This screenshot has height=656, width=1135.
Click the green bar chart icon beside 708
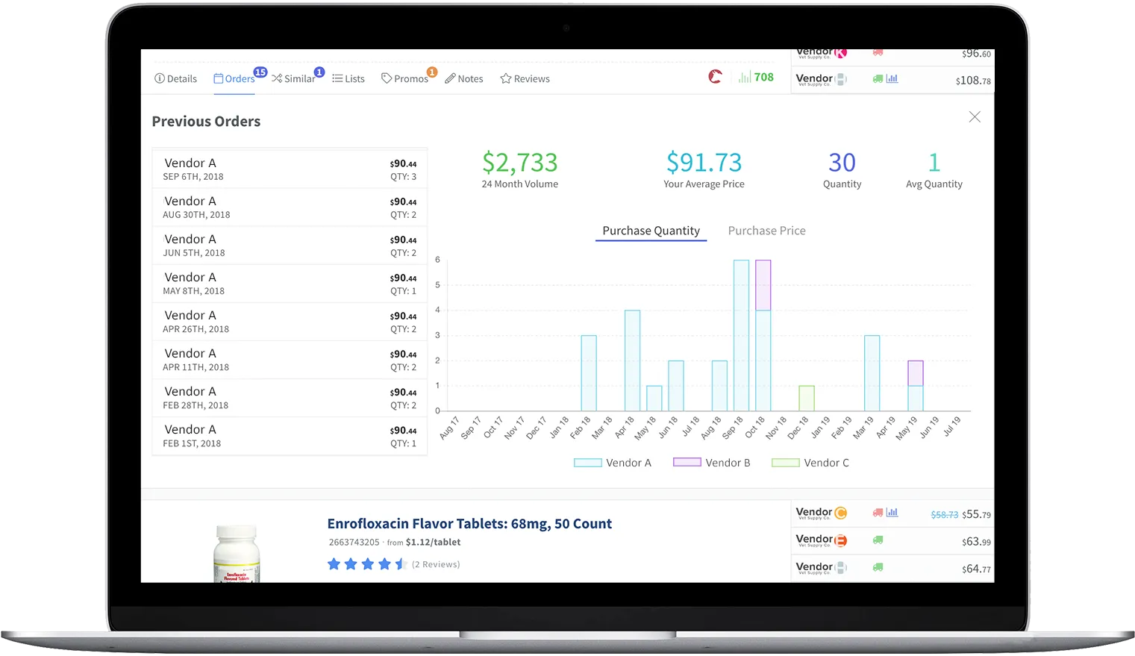point(744,78)
